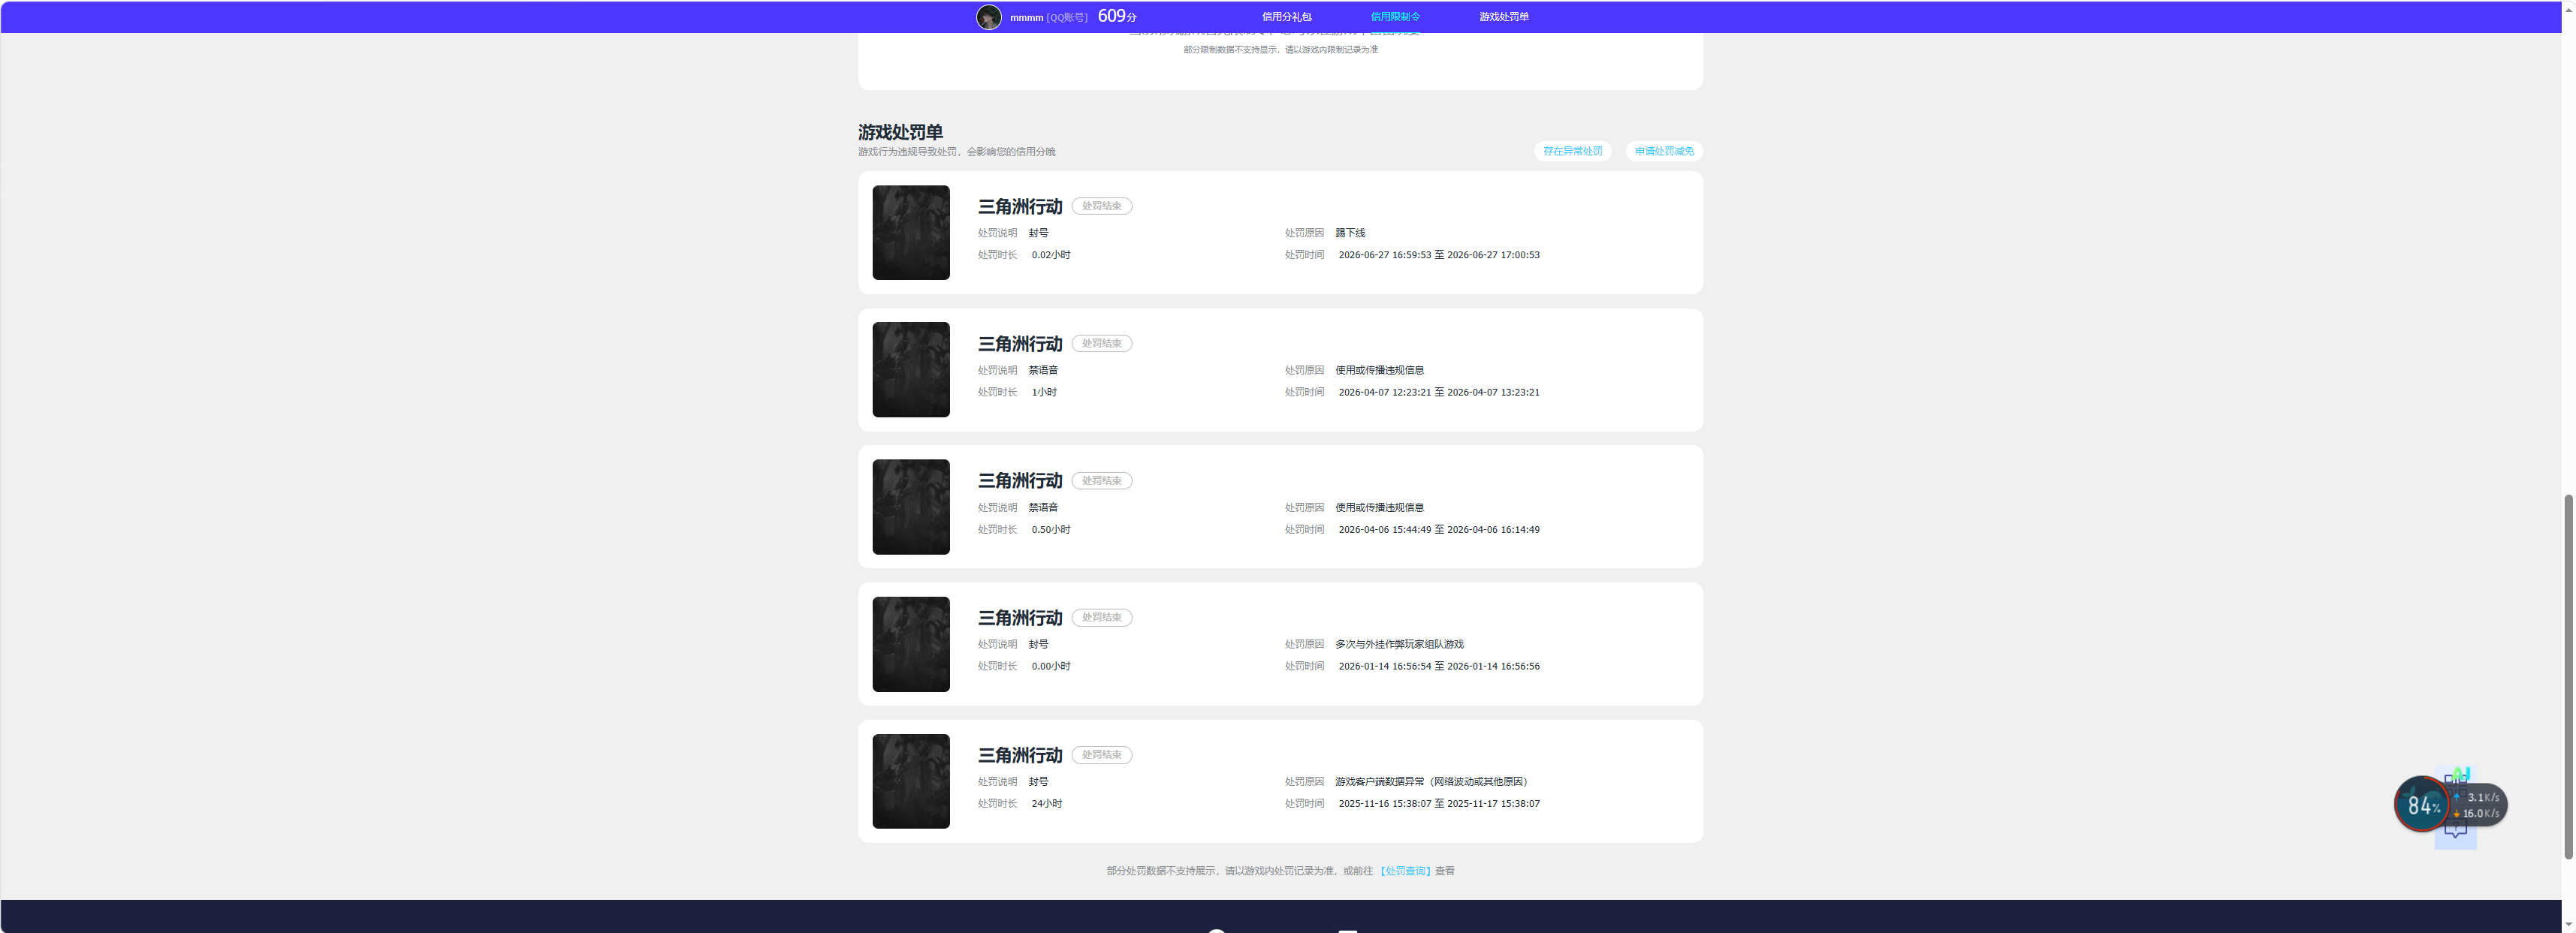
Task: Click game thumbnail for the 1小时 禁语音 penalty
Action: [911, 369]
